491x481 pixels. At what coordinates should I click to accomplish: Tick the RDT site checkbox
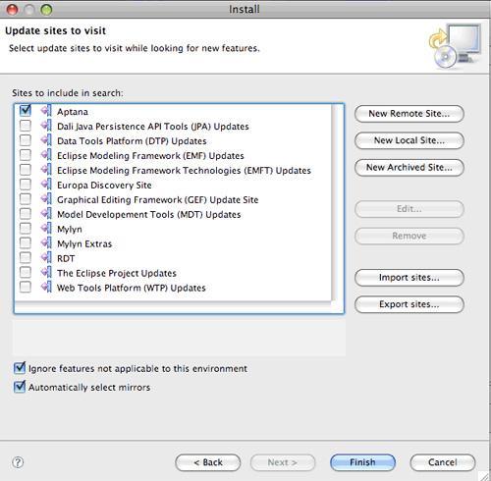coord(26,257)
